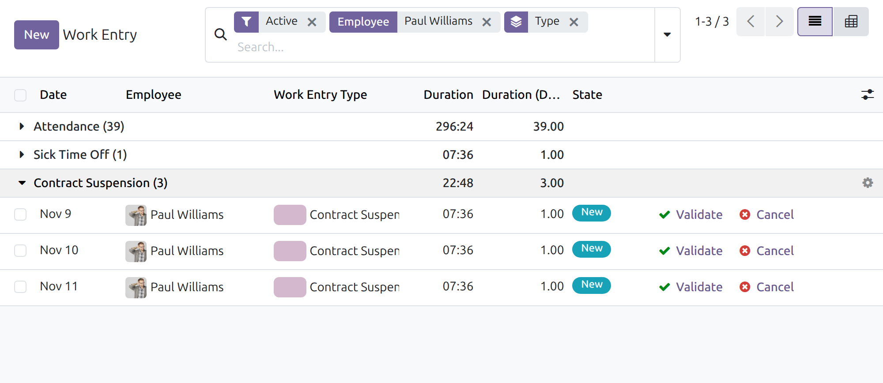Expand the Sick Time Off (1) group
The height and width of the screenshot is (383, 883).
(80, 155)
